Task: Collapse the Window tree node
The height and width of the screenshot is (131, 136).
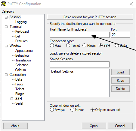Action: point(6,46)
